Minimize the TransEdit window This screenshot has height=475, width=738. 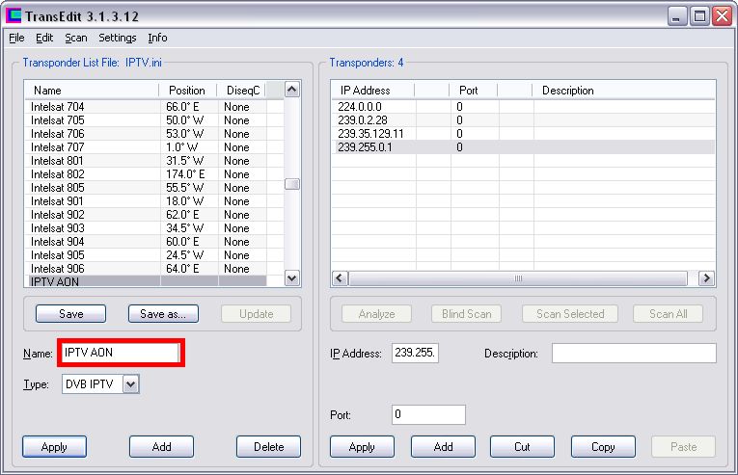(677, 16)
